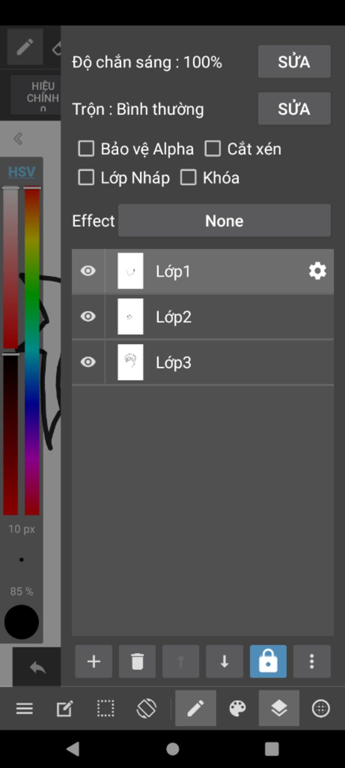Viewport: 345px width, 768px height.
Task: Undo the last stroke
Action: (x=37, y=667)
